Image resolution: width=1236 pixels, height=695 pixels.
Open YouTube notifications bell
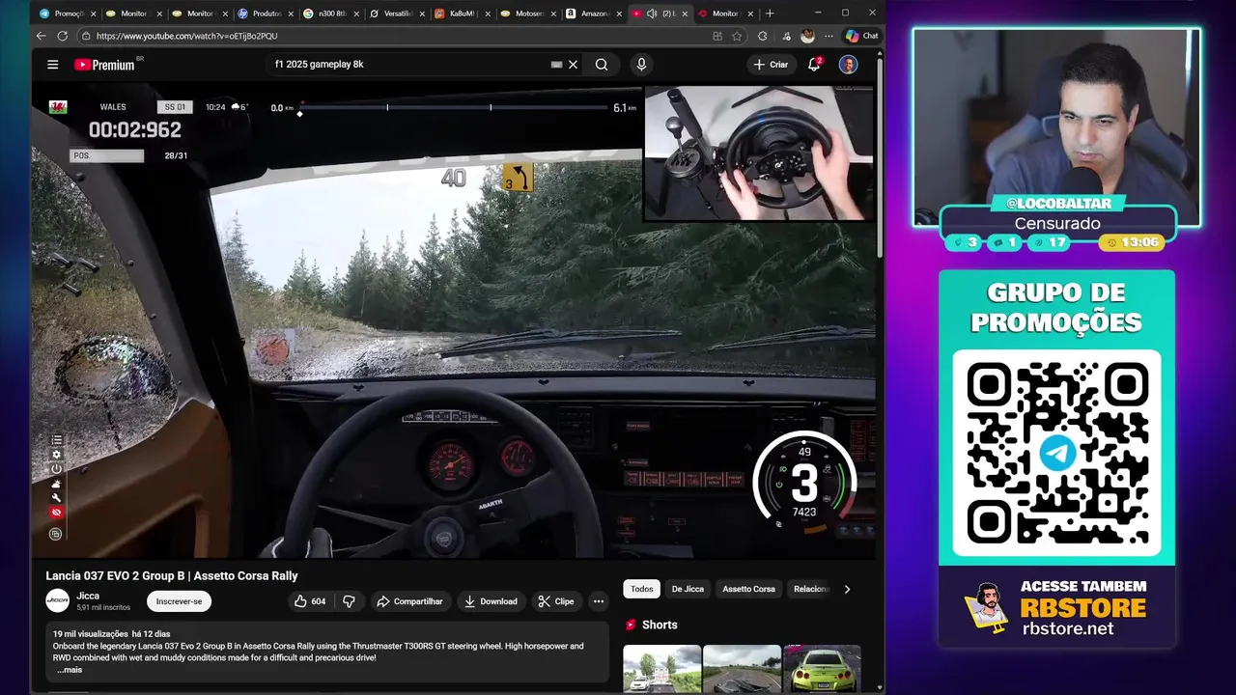814,65
